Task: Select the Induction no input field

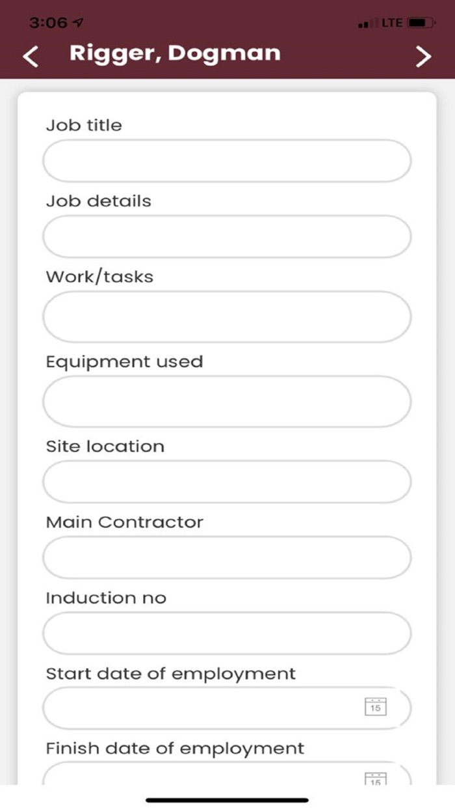Action: click(226, 633)
